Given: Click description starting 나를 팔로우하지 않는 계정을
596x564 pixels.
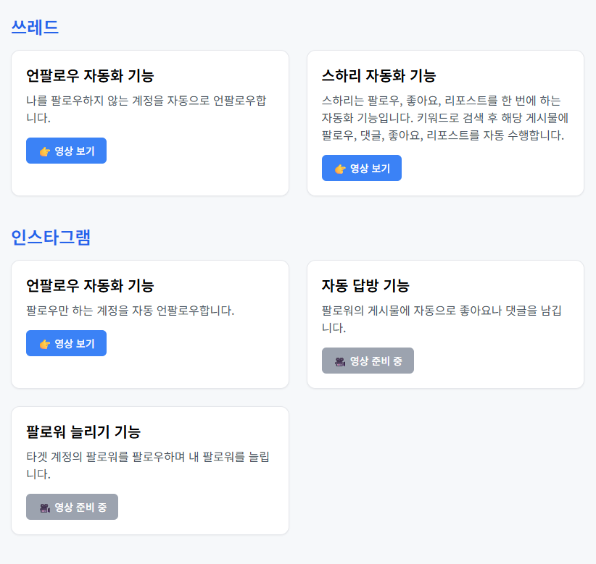Looking at the screenshot, I should click(x=146, y=109).
